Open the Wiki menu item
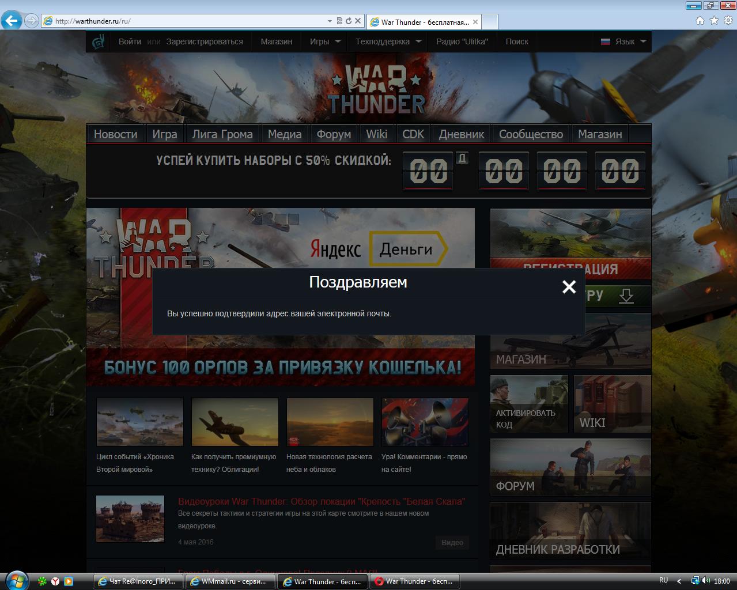The width and height of the screenshot is (737, 590). point(376,134)
